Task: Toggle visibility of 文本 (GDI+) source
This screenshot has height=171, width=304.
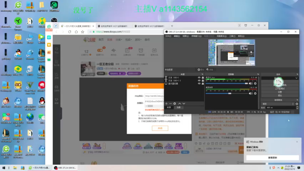Action: [199, 78]
